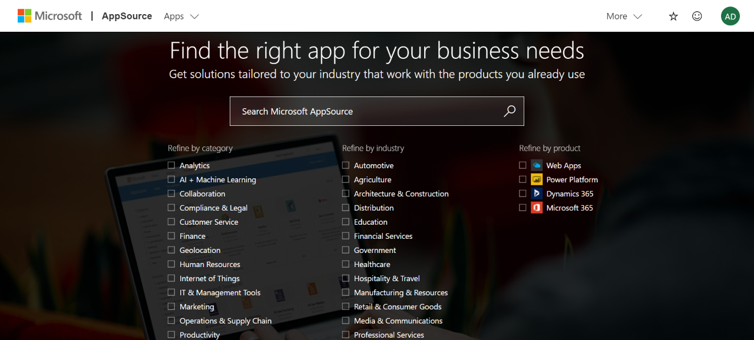Screen dimensions: 754x340
Task: Expand the More dropdown menu
Action: 624,16
